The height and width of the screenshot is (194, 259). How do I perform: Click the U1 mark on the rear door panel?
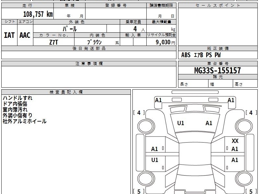coord(155,160)
